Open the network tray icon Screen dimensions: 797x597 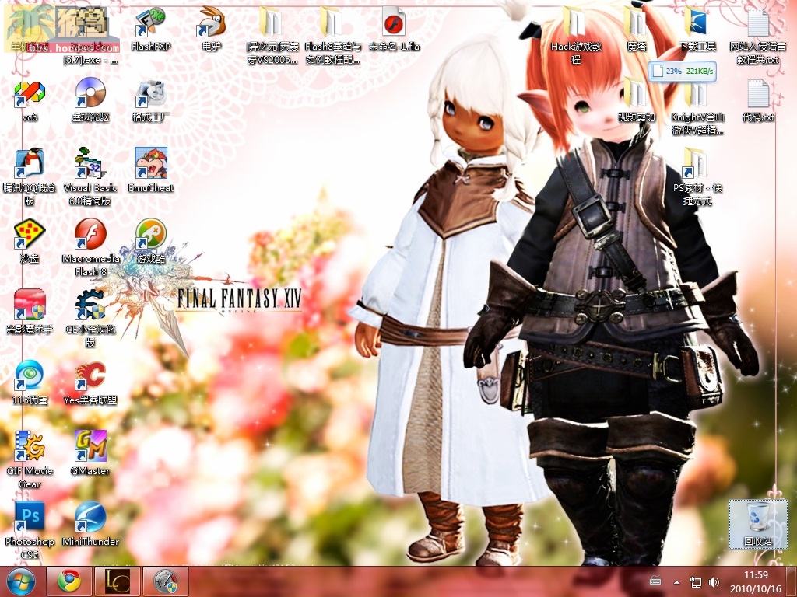[x=695, y=582]
